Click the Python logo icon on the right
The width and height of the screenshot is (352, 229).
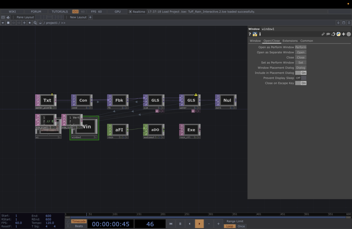[x=339, y=34]
